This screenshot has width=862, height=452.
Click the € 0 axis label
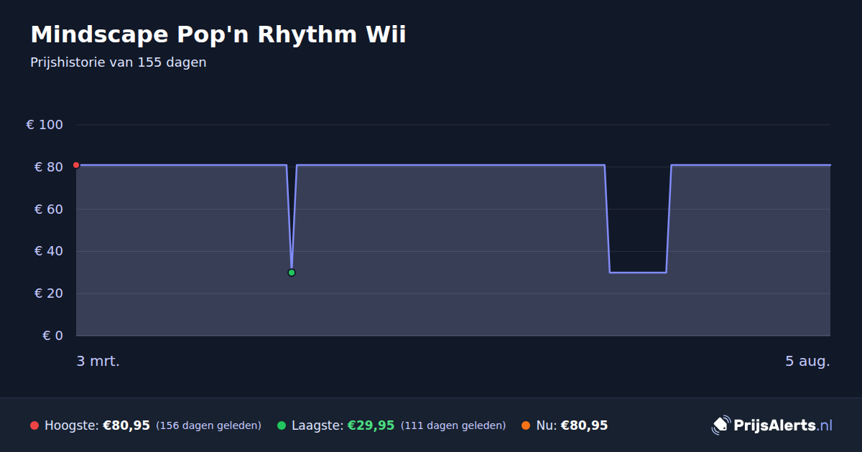[53, 336]
